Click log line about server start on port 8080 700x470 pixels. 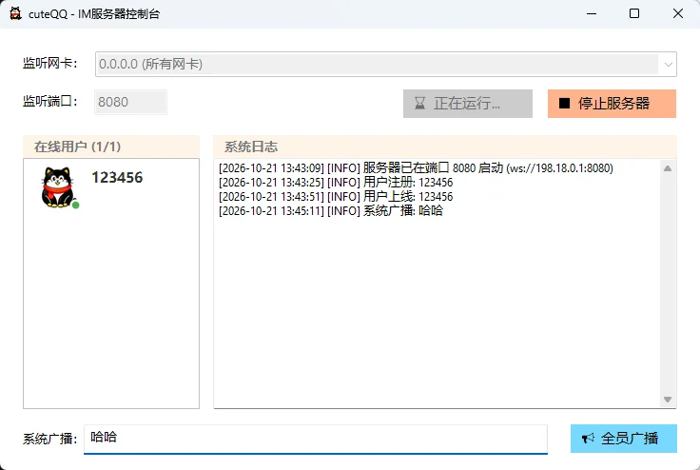pos(416,168)
